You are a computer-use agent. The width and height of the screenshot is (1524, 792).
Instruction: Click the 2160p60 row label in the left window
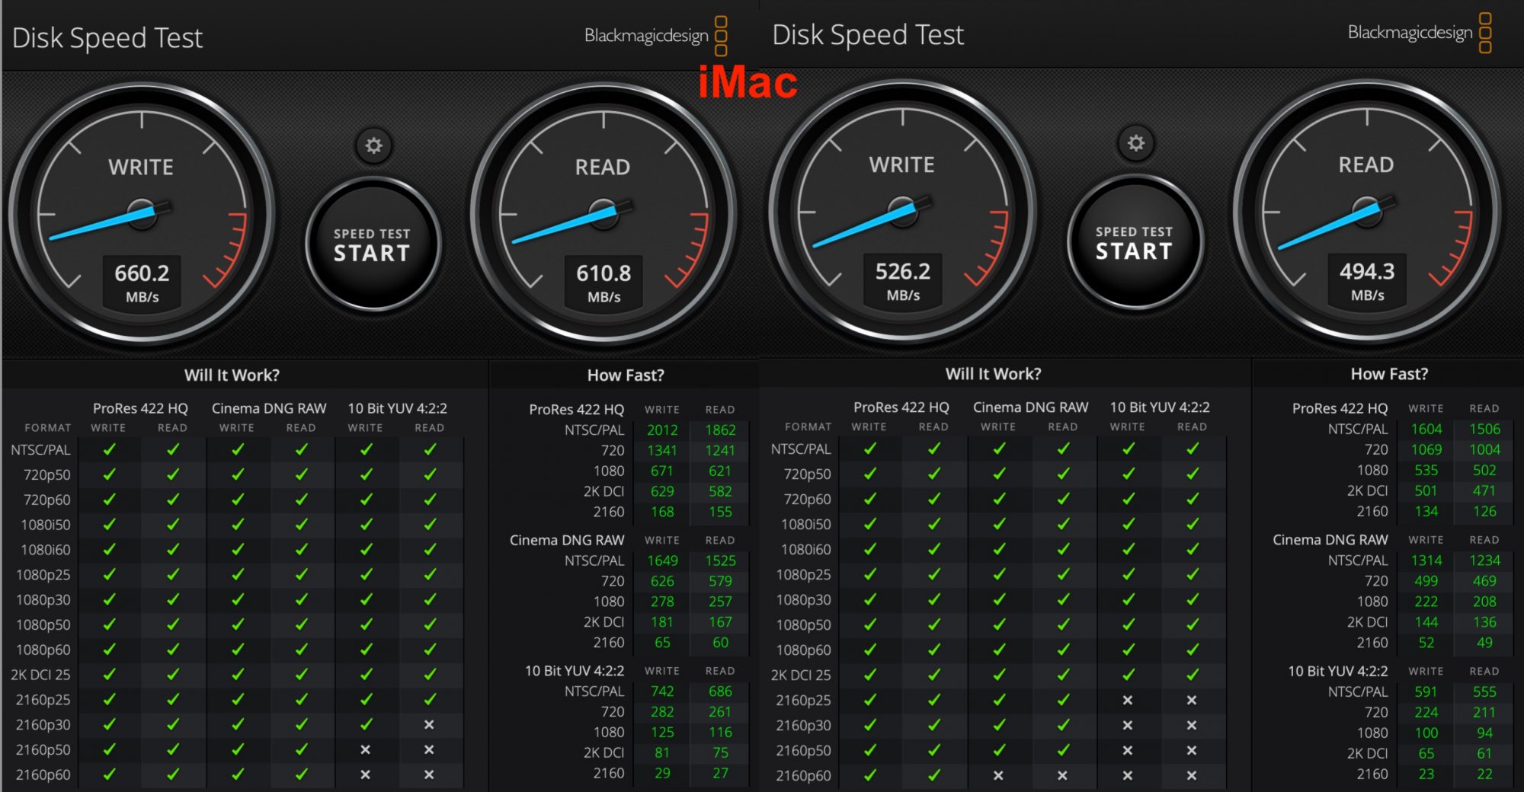click(43, 774)
